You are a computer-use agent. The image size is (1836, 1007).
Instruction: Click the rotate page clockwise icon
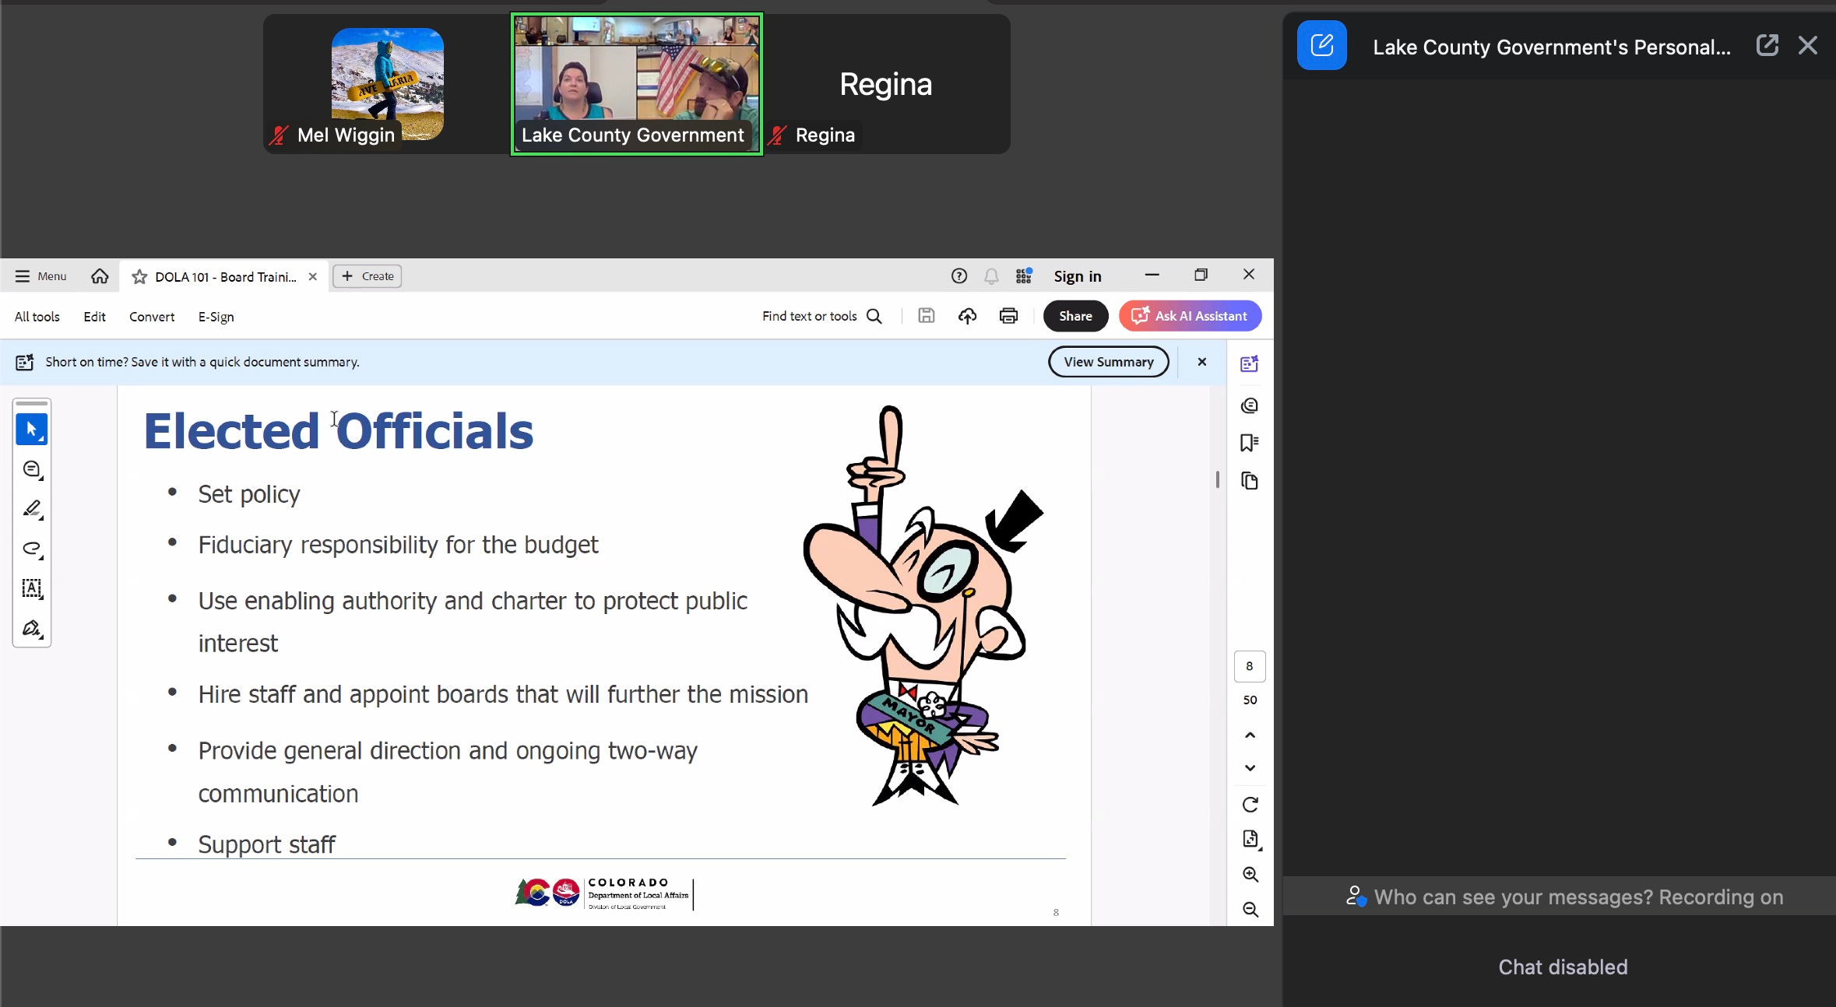(1250, 805)
